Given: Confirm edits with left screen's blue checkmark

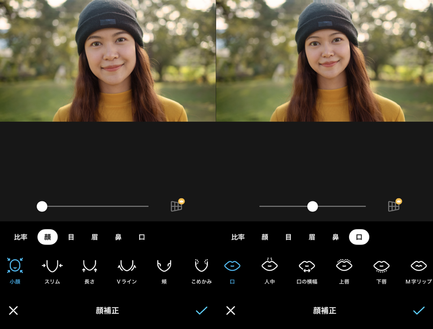Looking at the screenshot, I should (201, 311).
